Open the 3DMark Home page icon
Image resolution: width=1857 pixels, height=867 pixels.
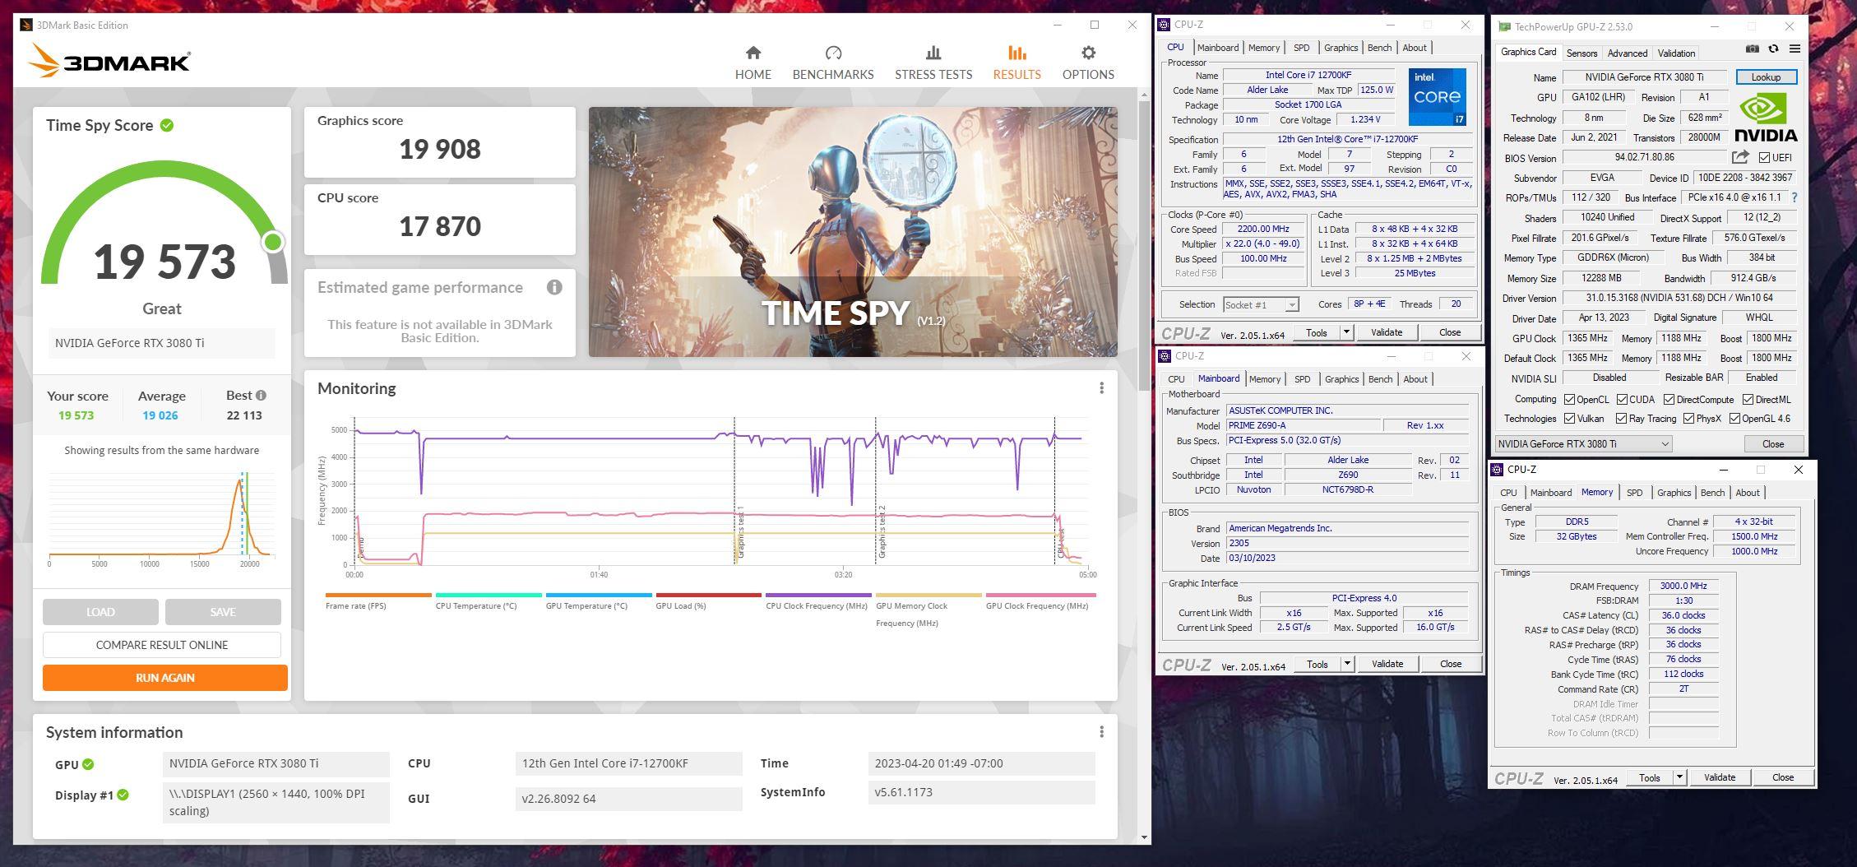(x=753, y=53)
